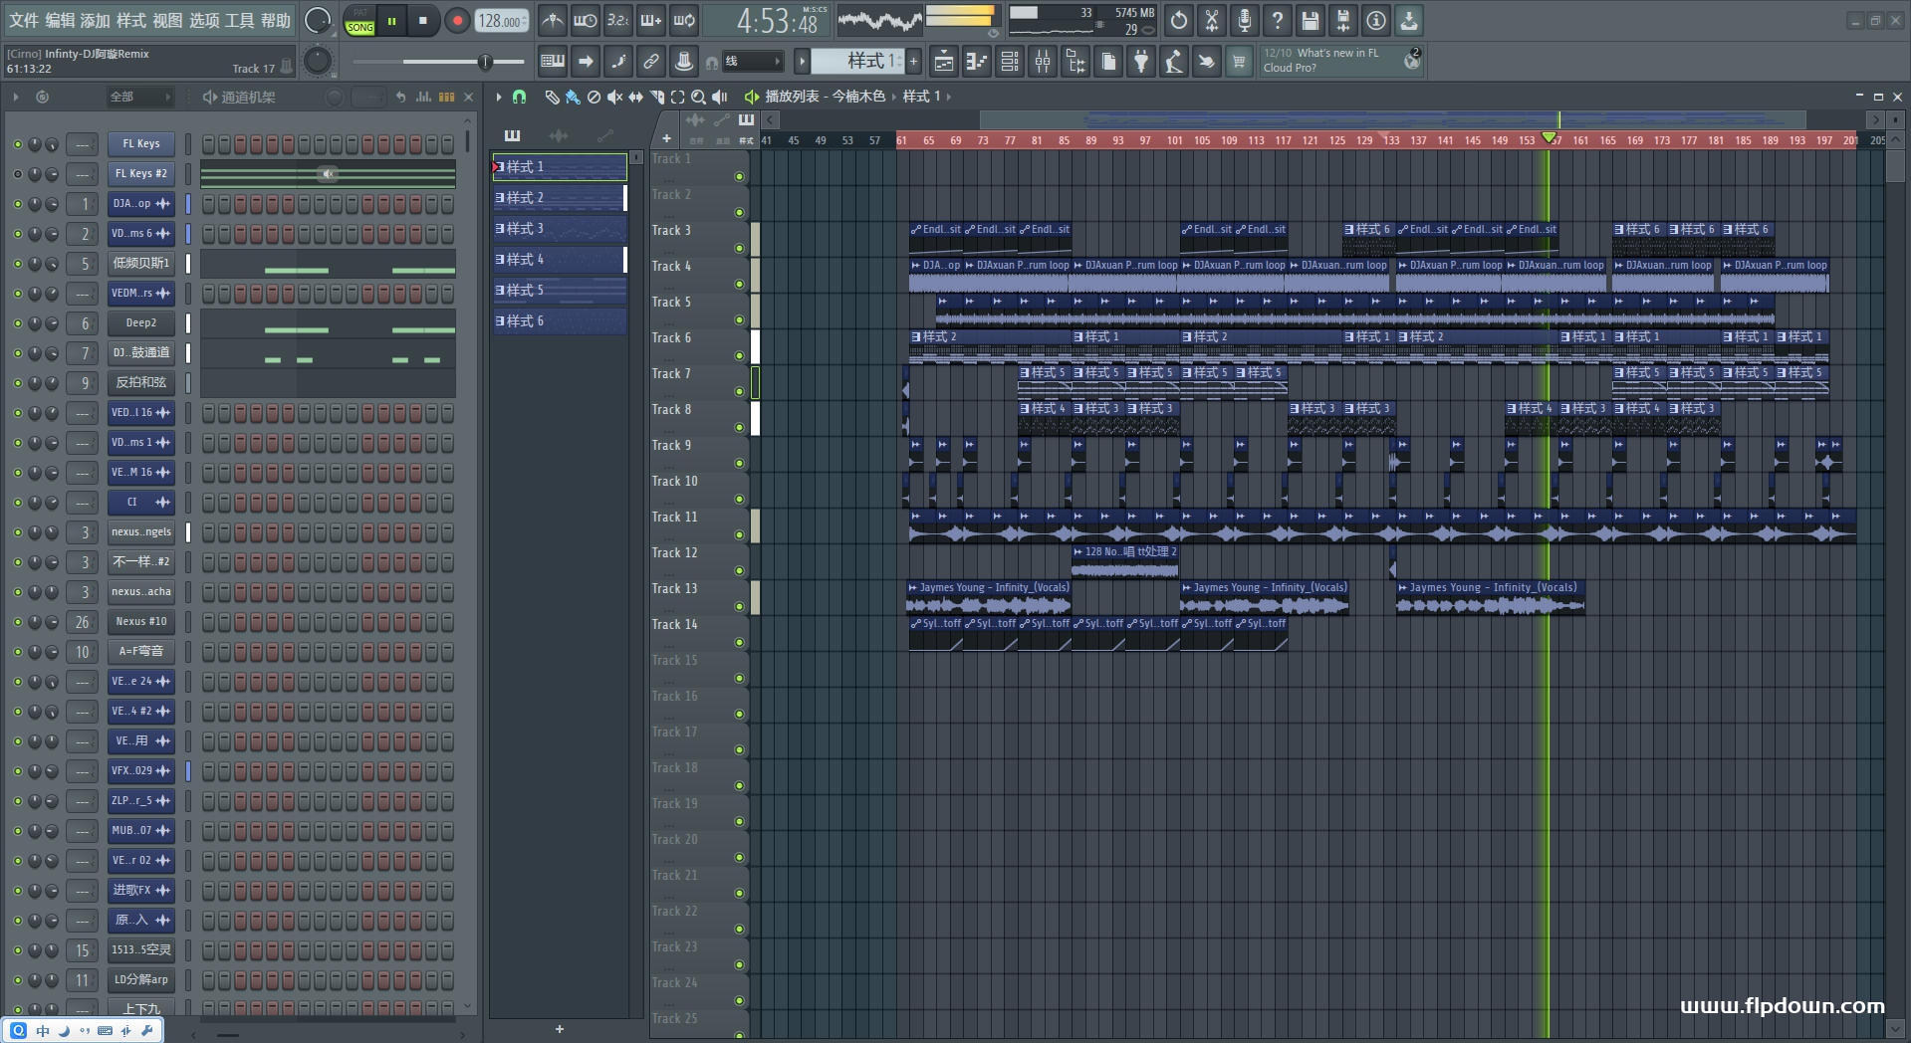
Task: Click the microphone recording icon
Action: click(x=1244, y=20)
